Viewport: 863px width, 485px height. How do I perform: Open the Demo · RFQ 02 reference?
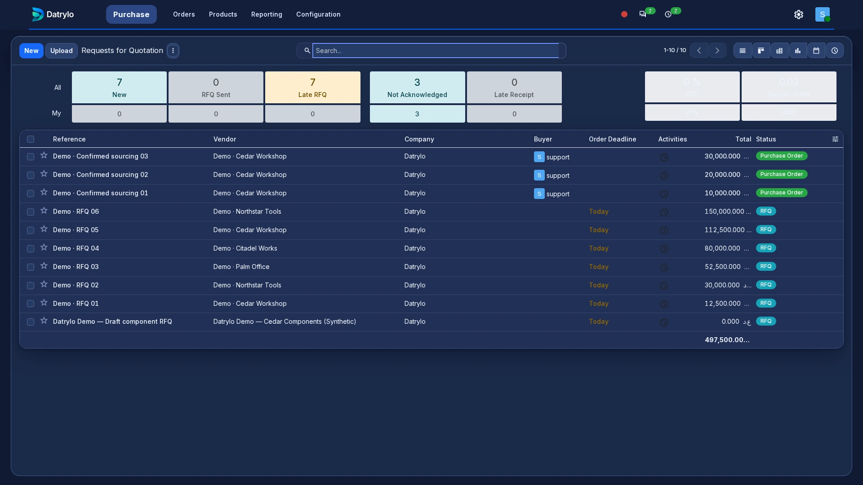(76, 285)
